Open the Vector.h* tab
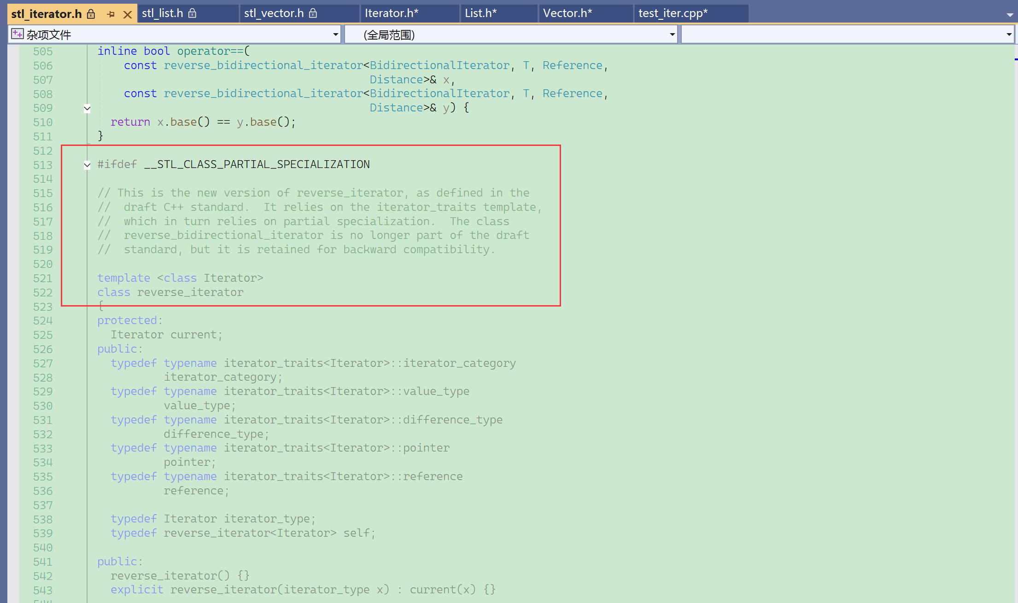Image resolution: width=1018 pixels, height=603 pixels. tap(567, 13)
